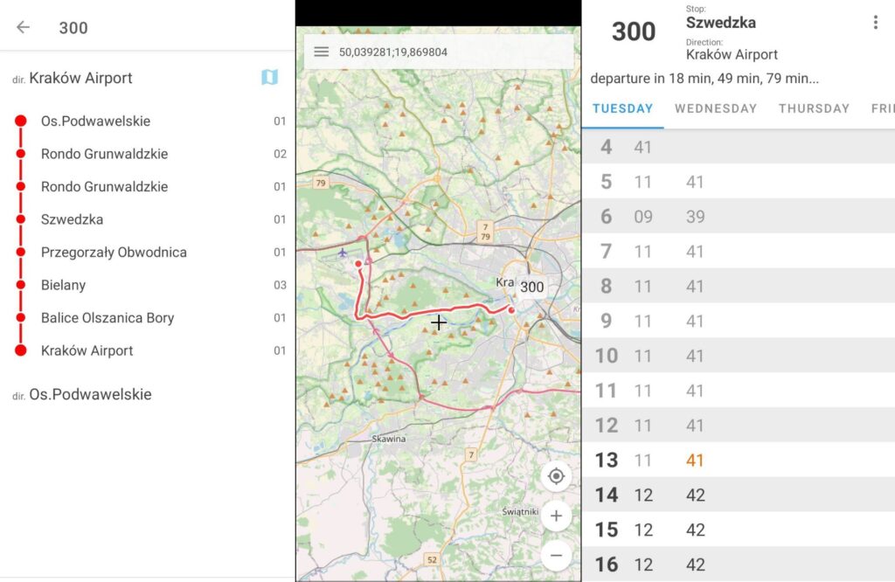895x582 pixels.
Task: Zoom in on the map
Action: pyautogui.click(x=556, y=516)
